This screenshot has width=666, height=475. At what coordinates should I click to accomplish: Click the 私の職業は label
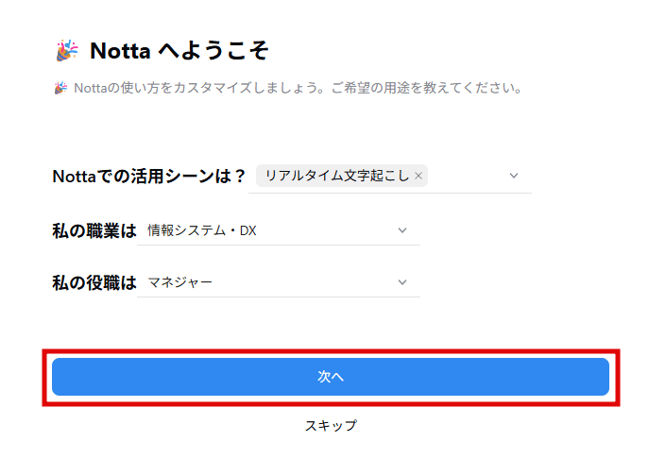(94, 229)
